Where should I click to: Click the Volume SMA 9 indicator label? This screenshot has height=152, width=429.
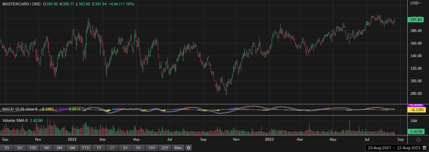(x=15, y=120)
